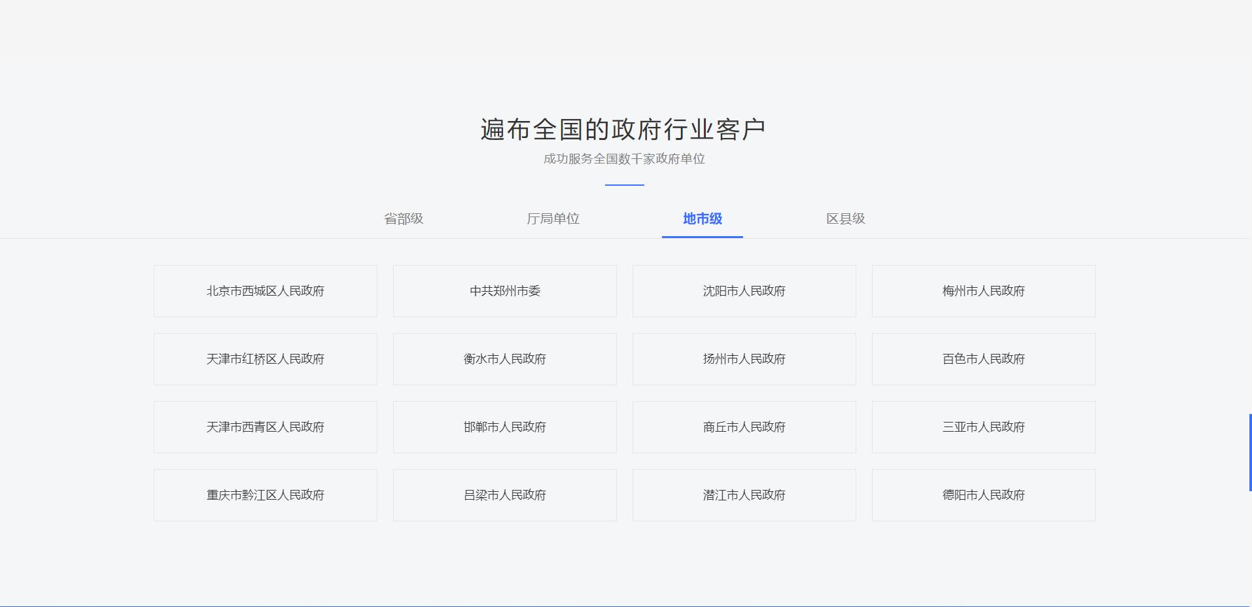Select the 扬州市人民政府 card
This screenshot has width=1252, height=607.
pyautogui.click(x=744, y=359)
